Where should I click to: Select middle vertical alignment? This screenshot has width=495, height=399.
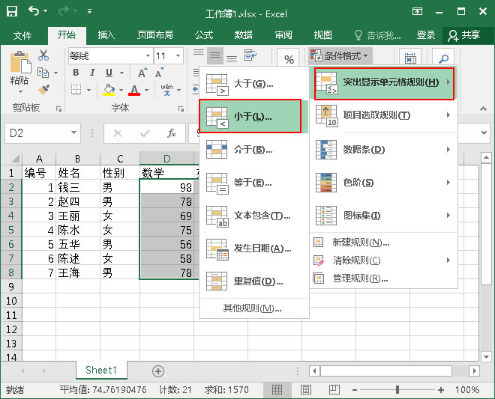pyautogui.click(x=215, y=55)
